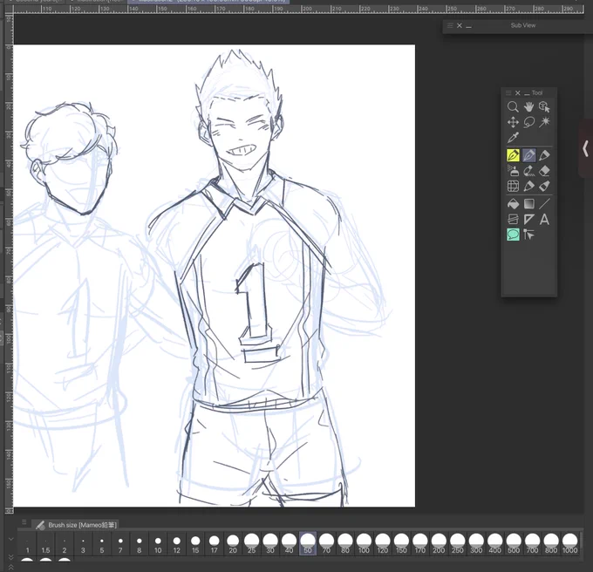Select the Move layer tool
Screen dimensions: 593x572
coord(513,122)
